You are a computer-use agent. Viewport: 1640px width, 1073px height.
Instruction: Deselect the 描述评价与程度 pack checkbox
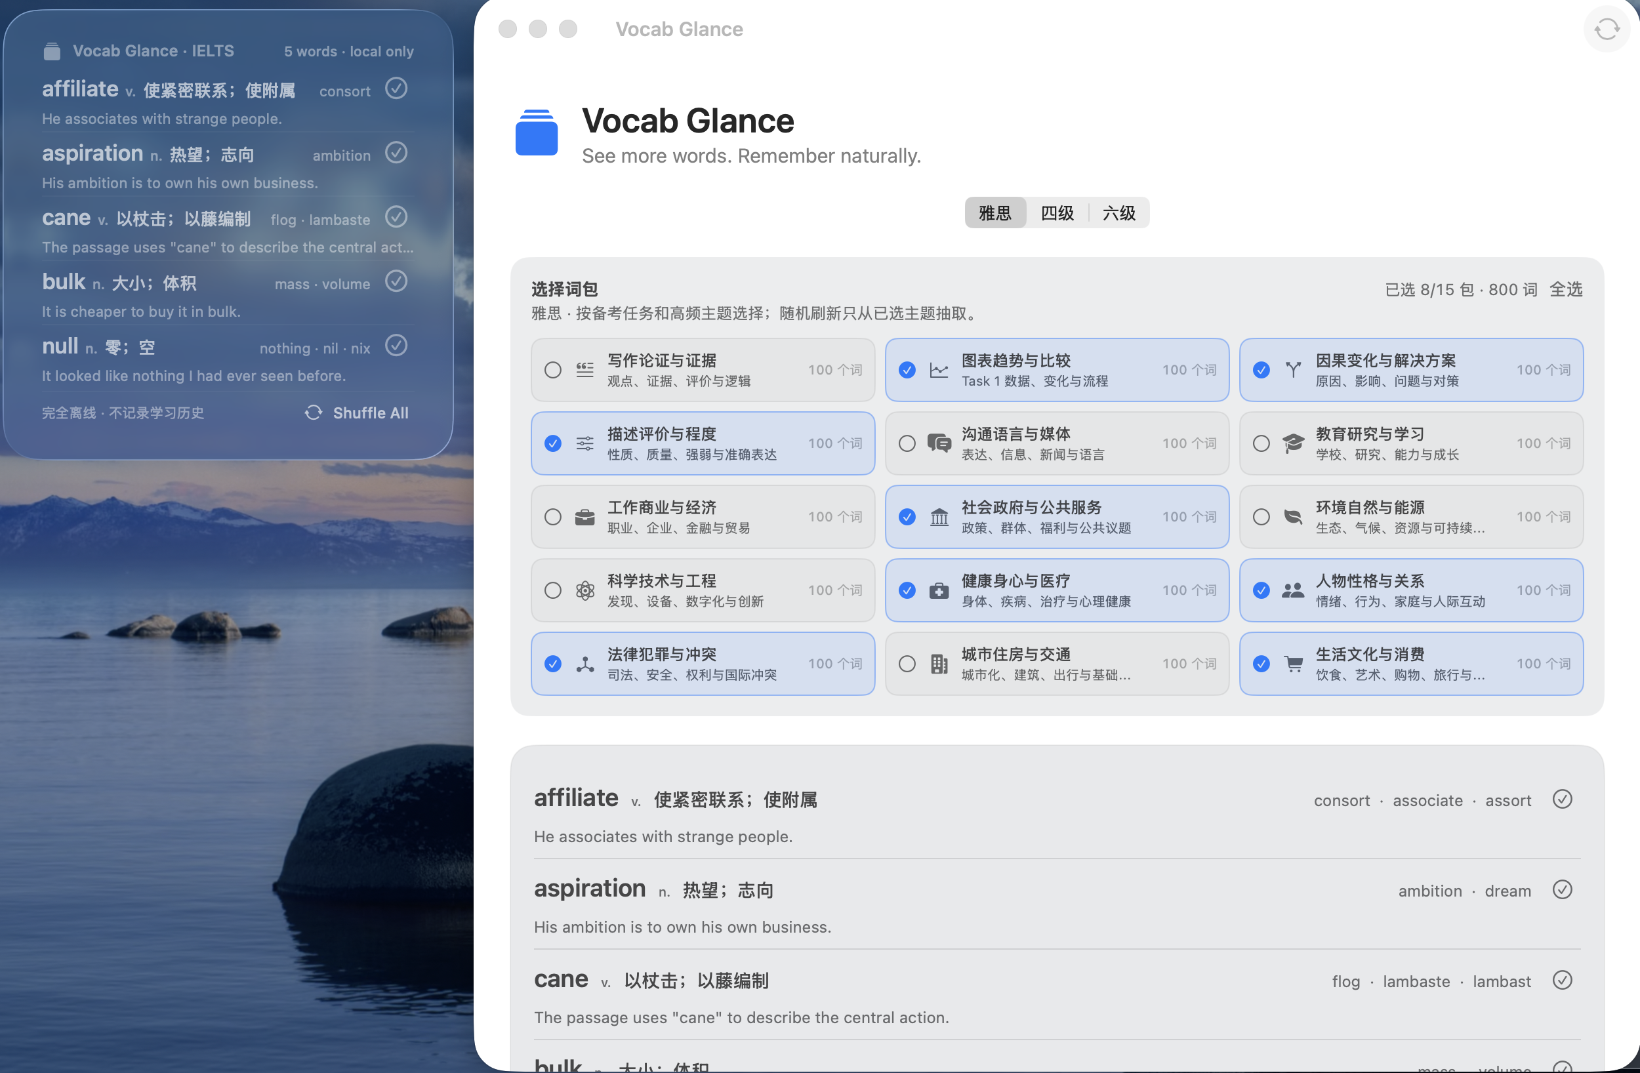(552, 443)
